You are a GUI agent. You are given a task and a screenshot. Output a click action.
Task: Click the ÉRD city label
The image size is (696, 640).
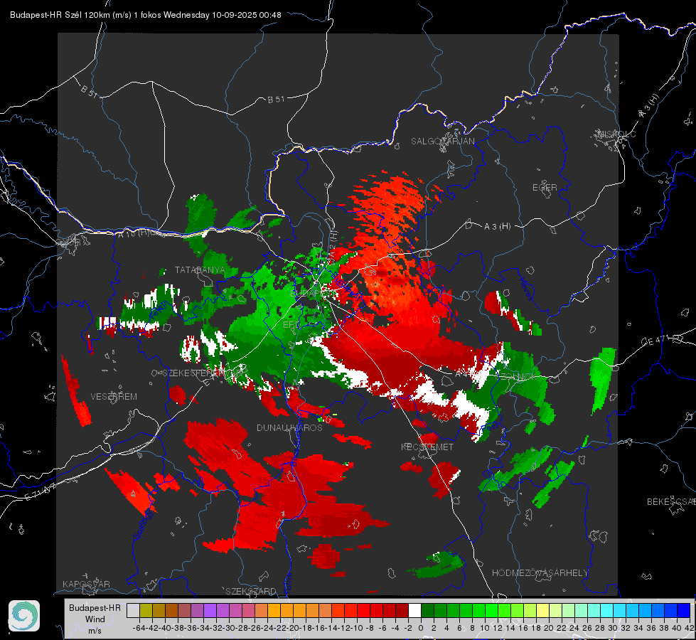291,325
